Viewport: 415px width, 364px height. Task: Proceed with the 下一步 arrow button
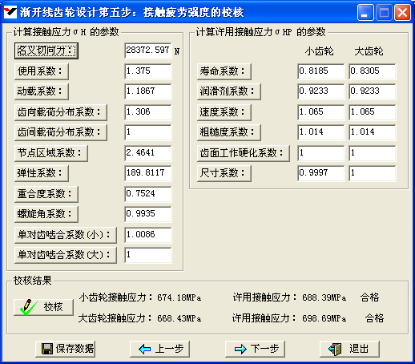click(255, 349)
